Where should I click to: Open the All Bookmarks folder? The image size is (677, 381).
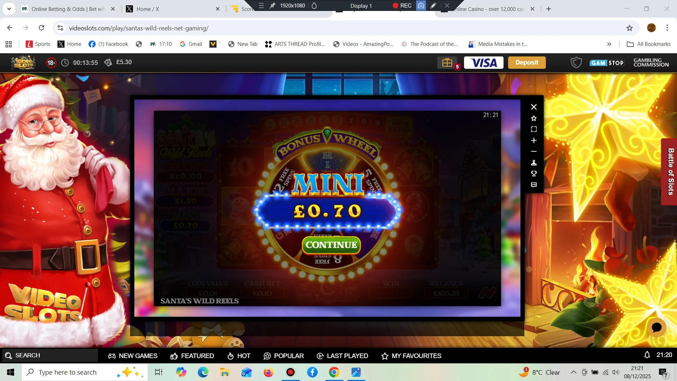648,44
